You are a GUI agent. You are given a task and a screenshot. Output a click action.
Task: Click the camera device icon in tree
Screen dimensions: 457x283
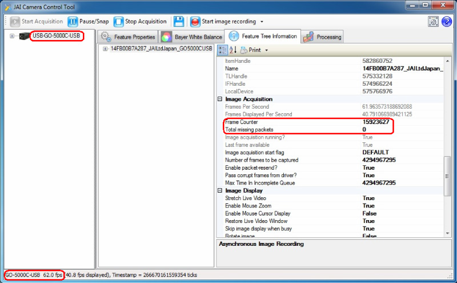coord(25,36)
